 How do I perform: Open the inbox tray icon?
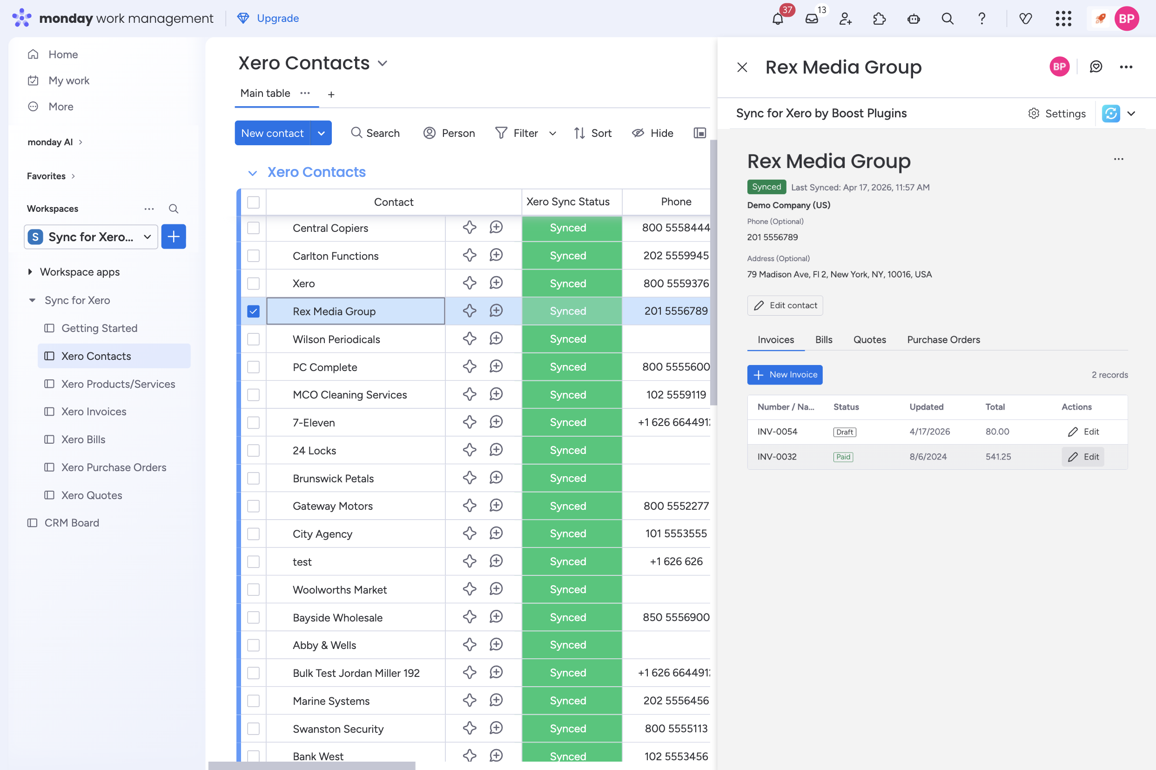click(812, 19)
